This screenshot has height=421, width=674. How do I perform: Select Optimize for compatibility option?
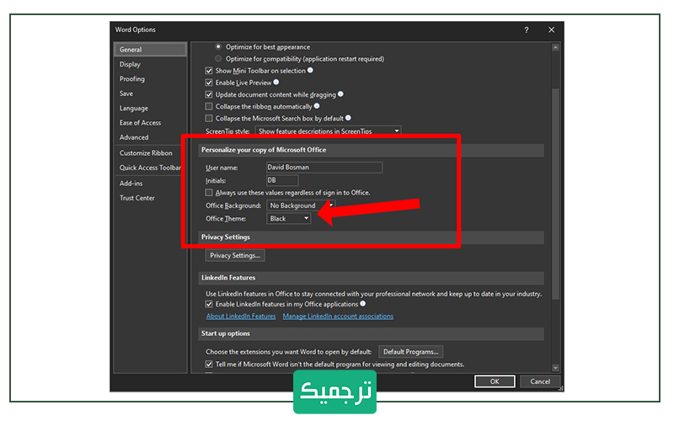coord(218,58)
